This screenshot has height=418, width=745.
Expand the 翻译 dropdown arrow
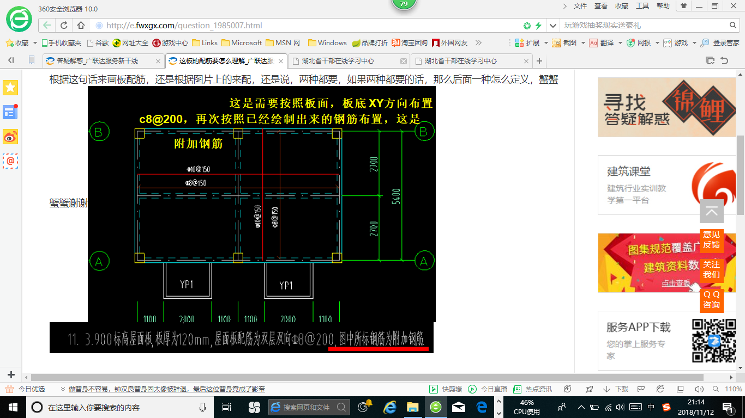pos(620,42)
